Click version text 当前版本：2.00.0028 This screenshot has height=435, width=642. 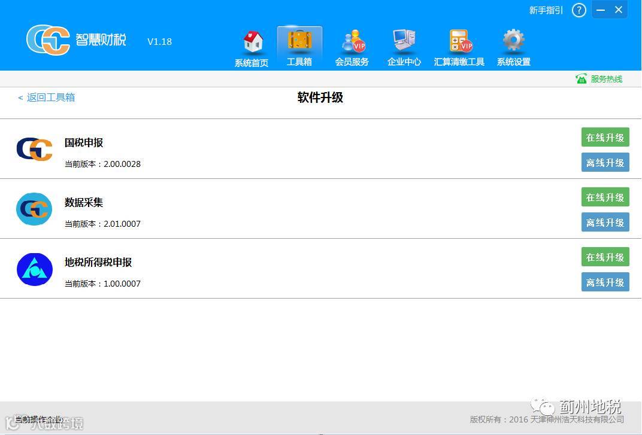tap(102, 164)
